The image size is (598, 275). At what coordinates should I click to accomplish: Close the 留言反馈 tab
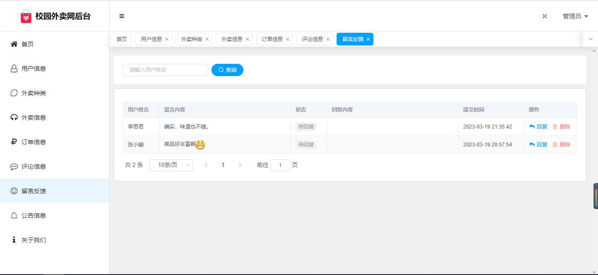tap(368, 39)
